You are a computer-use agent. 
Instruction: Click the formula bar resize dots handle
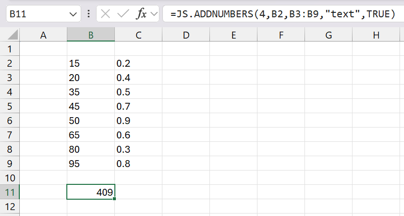pos(88,14)
